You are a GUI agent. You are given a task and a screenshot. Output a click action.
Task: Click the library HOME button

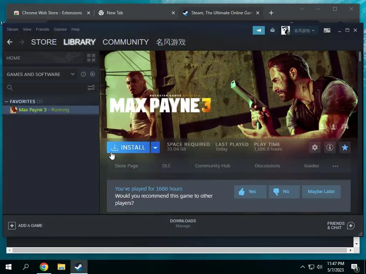point(43,58)
